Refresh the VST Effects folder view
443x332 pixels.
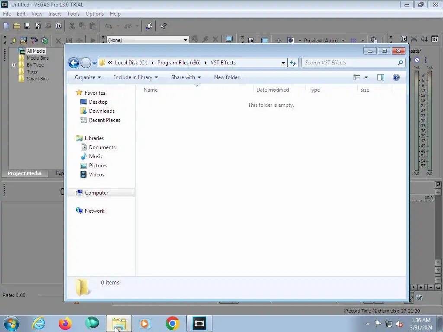pyautogui.click(x=293, y=63)
